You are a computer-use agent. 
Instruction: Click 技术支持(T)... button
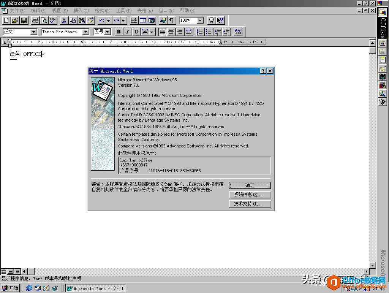click(x=250, y=204)
